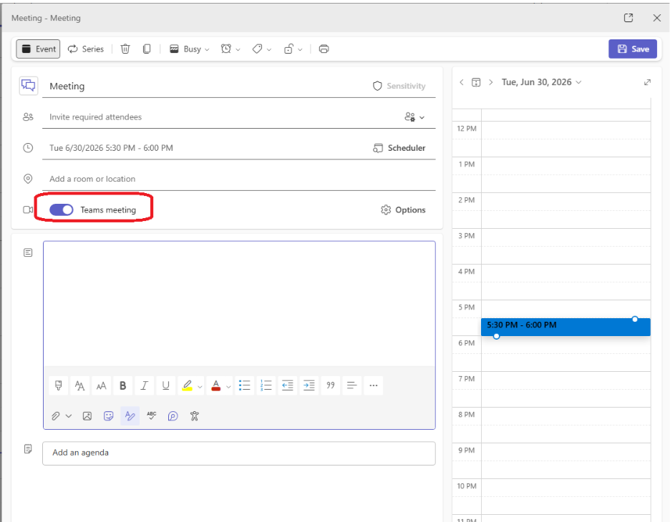Open the font size picker

click(101, 385)
